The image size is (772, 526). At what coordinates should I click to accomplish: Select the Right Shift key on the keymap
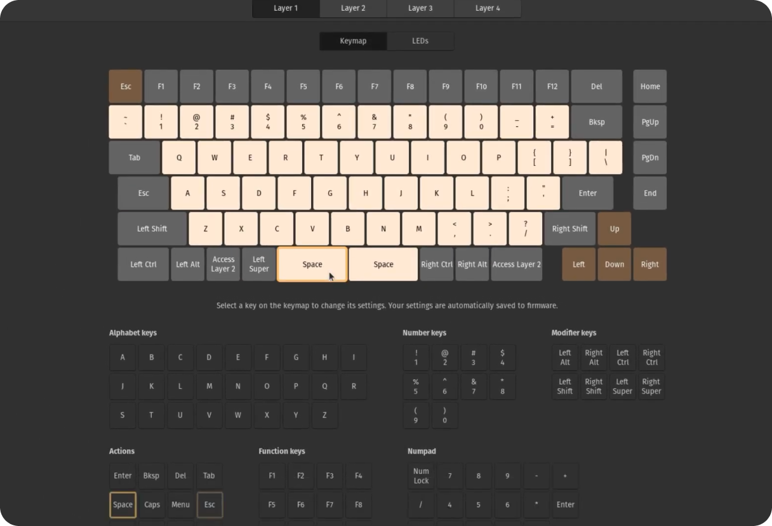(x=569, y=229)
